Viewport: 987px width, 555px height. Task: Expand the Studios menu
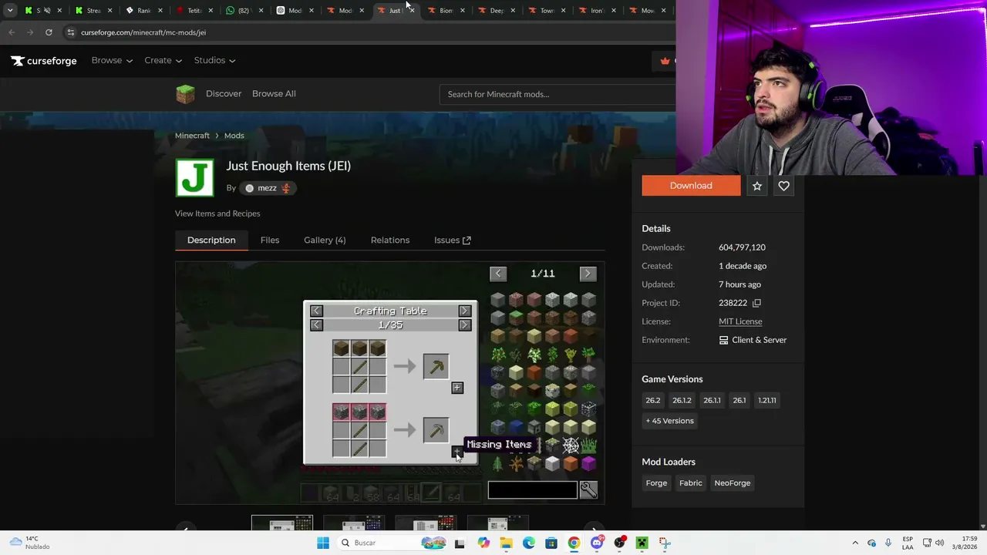(x=214, y=61)
